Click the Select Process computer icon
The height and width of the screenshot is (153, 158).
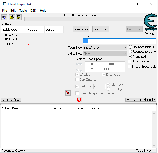click(4, 17)
